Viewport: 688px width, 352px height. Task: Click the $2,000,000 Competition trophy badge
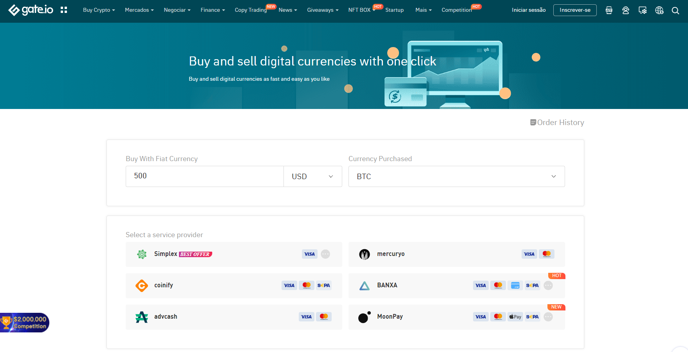pos(25,323)
